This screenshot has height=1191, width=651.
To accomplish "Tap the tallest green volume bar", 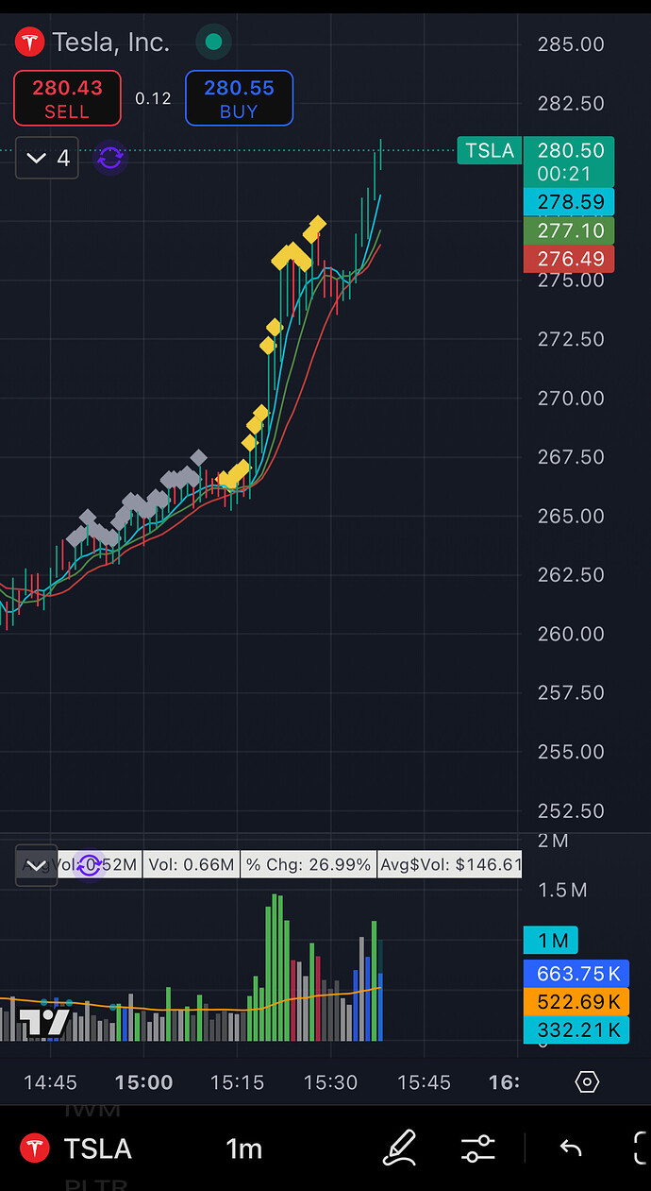I will [275, 967].
